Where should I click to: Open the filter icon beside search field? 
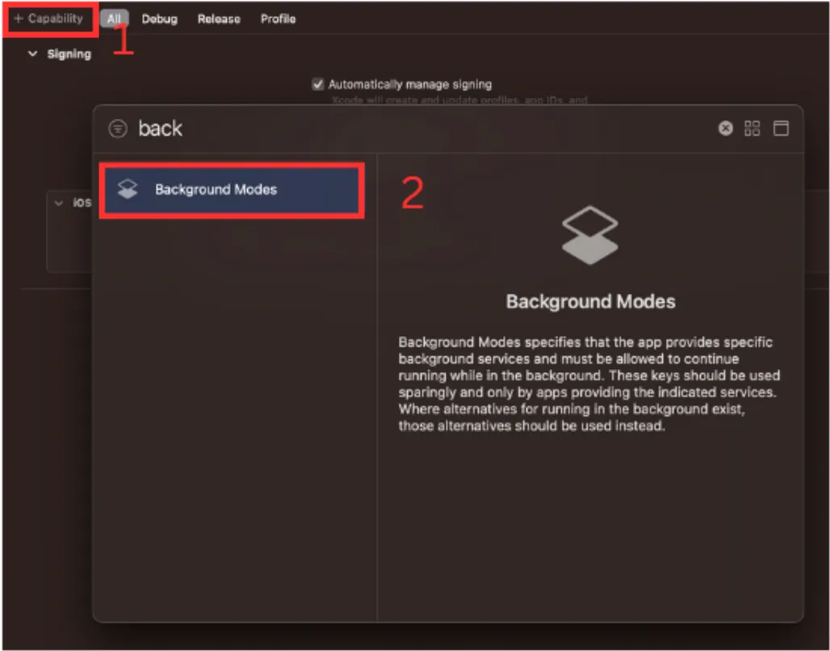pyautogui.click(x=118, y=128)
